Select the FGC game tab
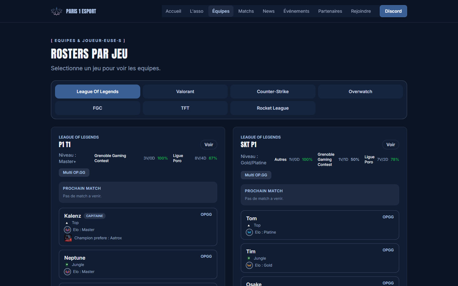Screen dimensions: 458x286 [x=98, y=108]
